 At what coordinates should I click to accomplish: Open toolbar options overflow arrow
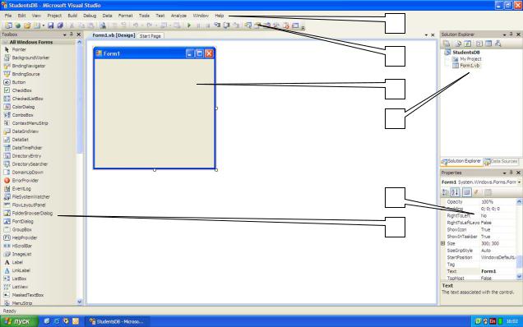(303, 28)
